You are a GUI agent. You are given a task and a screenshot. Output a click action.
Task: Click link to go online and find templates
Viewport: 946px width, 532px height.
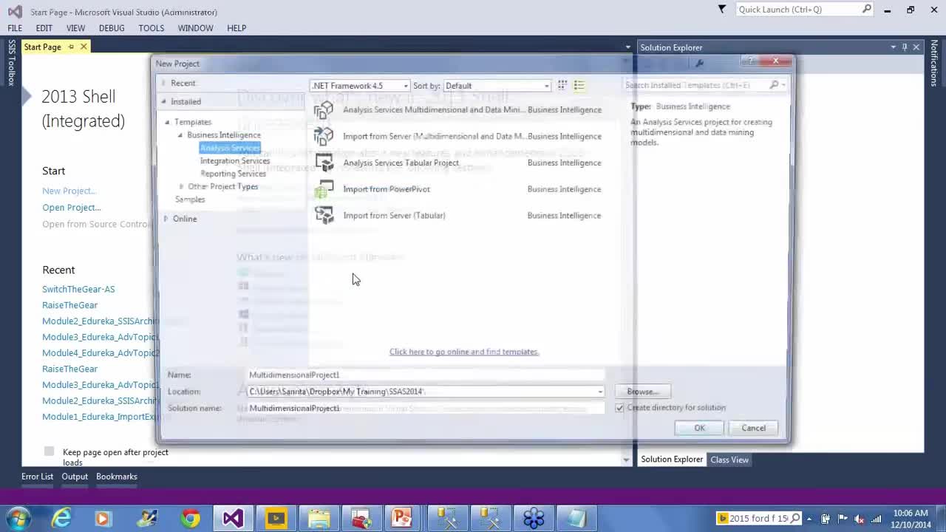tap(464, 352)
